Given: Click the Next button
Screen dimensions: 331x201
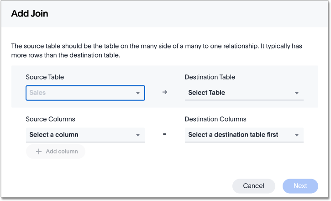Looking at the screenshot, I should tap(300, 186).
